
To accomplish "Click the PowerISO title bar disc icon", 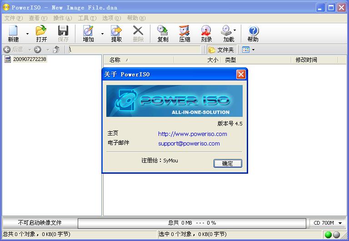I will [6, 7].
